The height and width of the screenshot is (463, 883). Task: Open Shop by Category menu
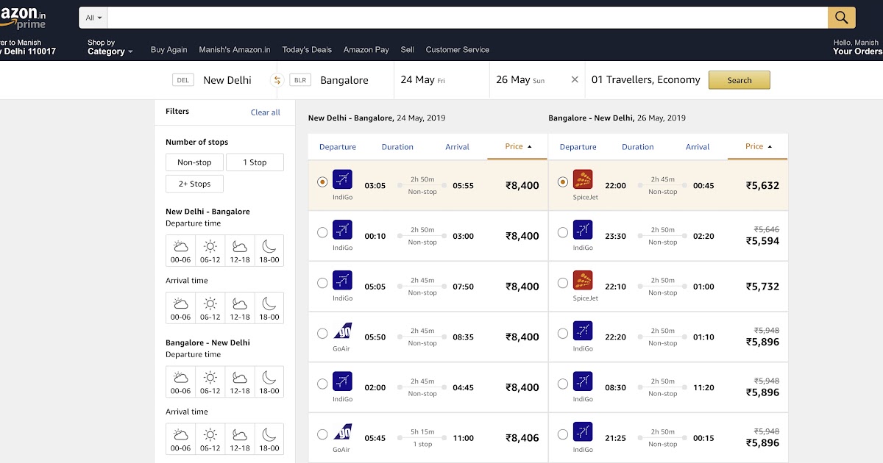click(x=110, y=48)
